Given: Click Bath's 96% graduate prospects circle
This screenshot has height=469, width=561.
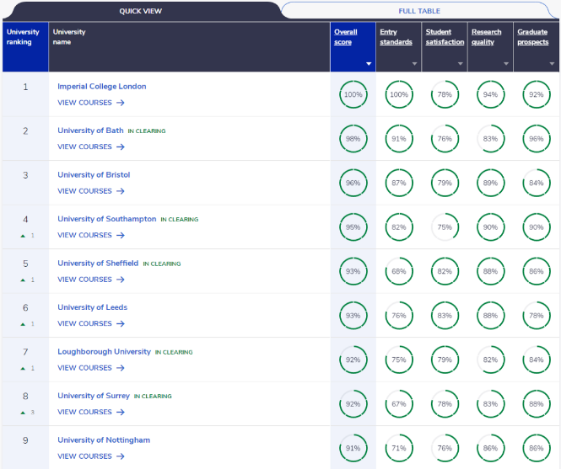Looking at the screenshot, I should point(537,139).
